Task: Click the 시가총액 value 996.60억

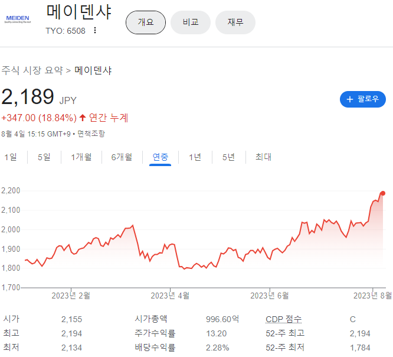Action: coord(222,319)
